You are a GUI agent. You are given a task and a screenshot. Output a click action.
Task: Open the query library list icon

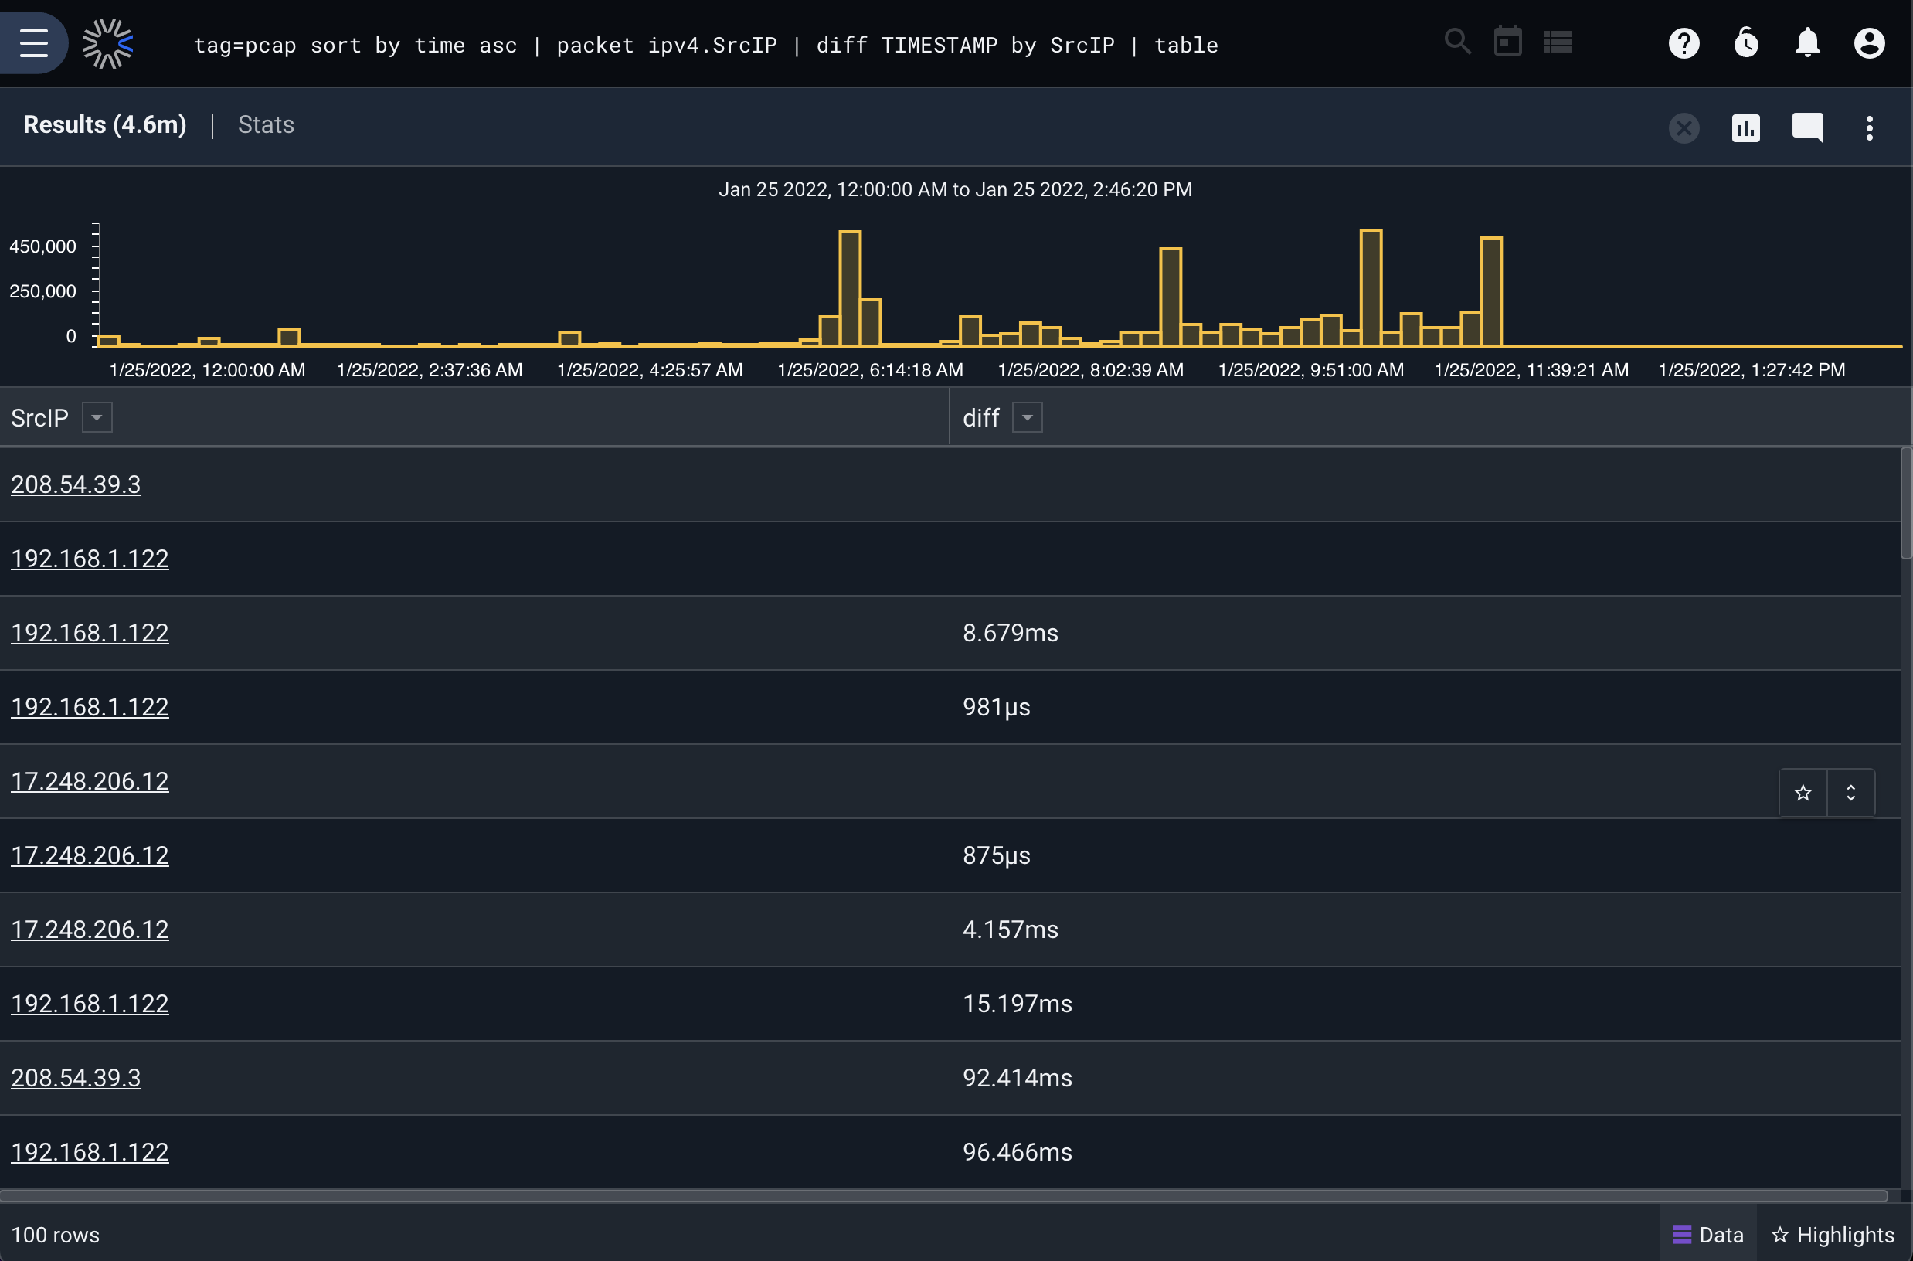pyautogui.click(x=1558, y=42)
